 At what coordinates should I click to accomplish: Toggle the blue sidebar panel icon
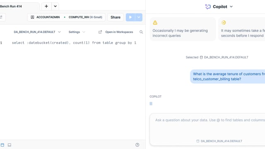2,145
